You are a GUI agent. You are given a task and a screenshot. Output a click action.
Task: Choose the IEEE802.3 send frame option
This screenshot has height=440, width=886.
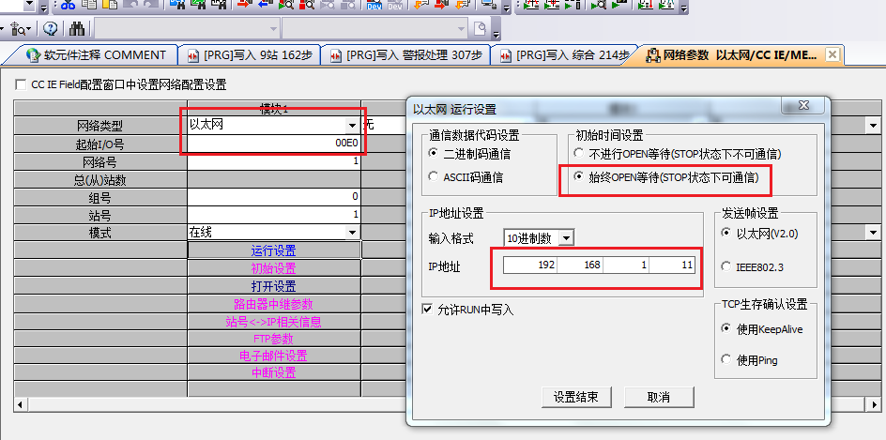click(726, 266)
